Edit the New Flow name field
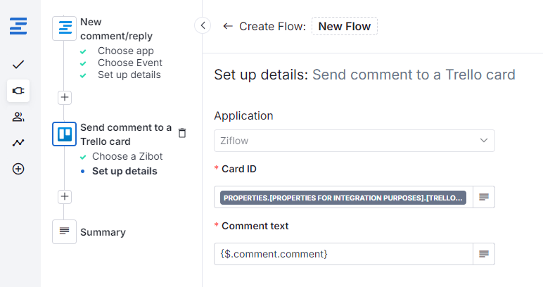Image resolution: width=543 pixels, height=287 pixels. point(345,26)
